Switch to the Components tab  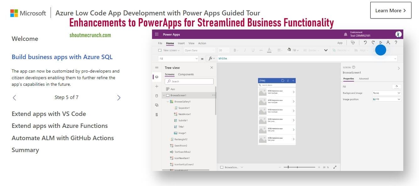[x=186, y=74]
